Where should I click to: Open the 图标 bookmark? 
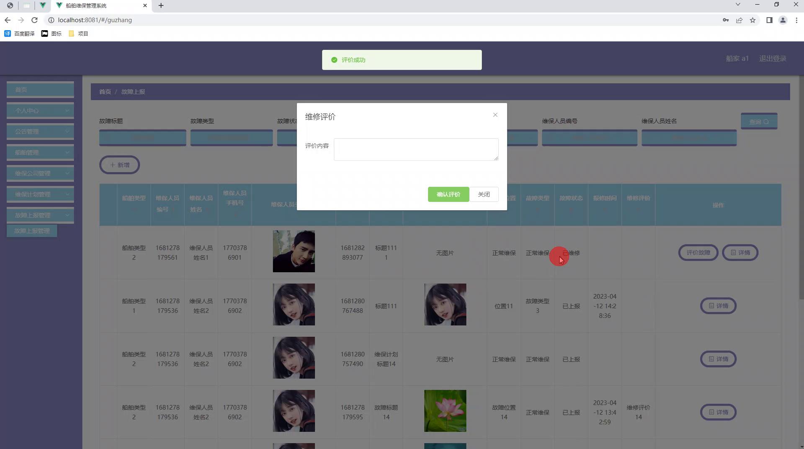(52, 34)
